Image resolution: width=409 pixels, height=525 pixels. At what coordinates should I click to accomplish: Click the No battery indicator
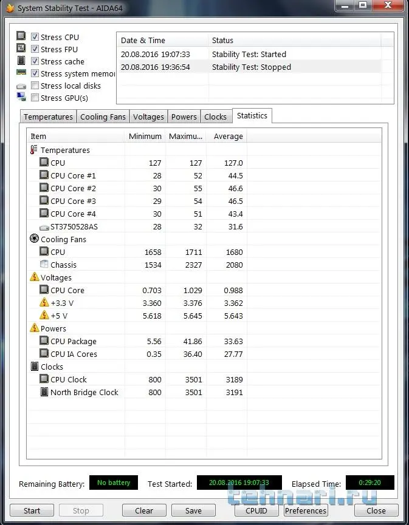click(114, 483)
